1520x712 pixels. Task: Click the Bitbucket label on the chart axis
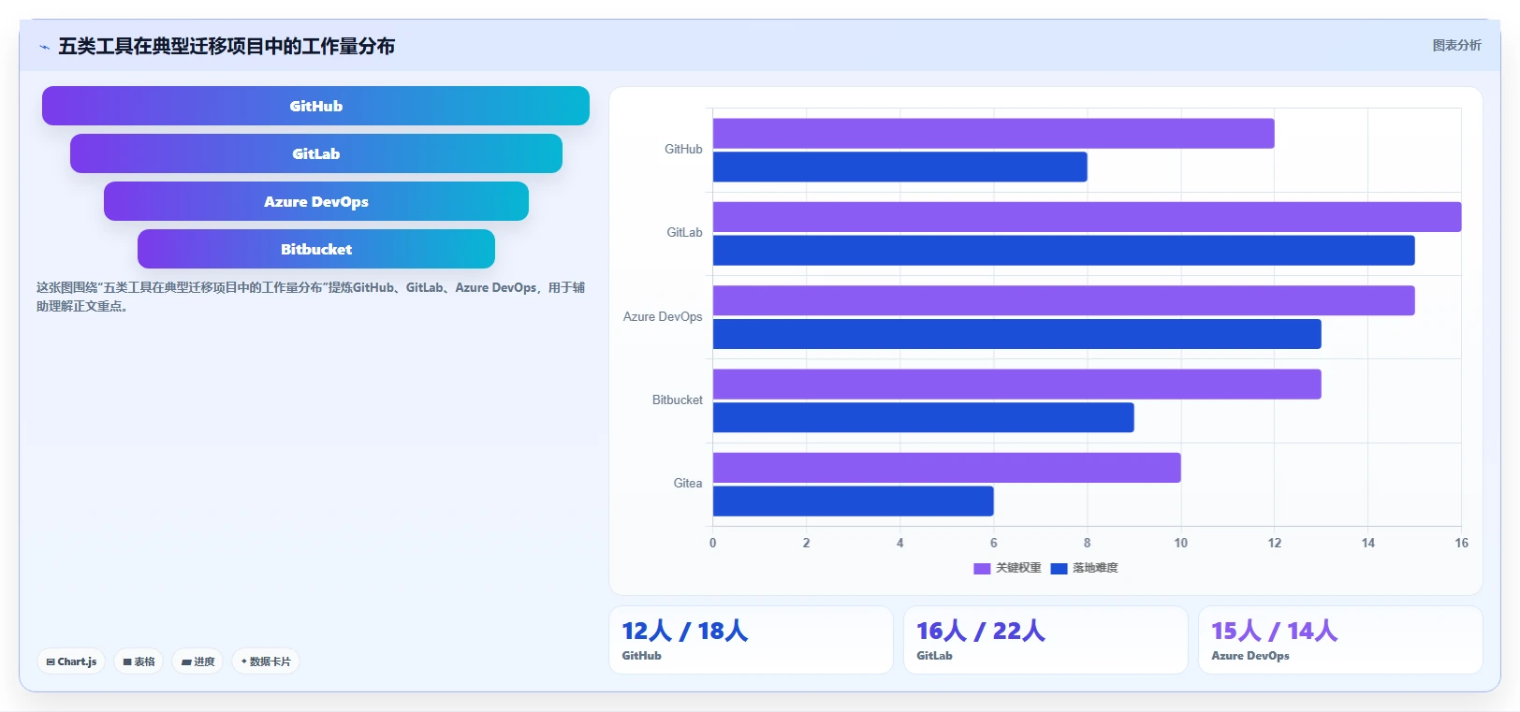(x=677, y=400)
